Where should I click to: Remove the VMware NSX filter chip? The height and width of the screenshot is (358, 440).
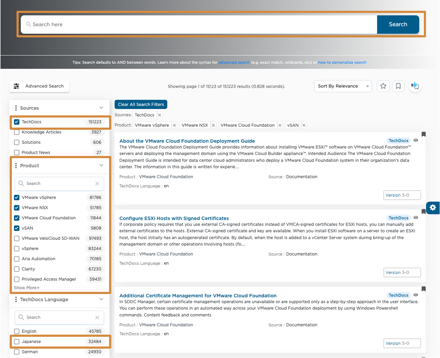click(x=213, y=125)
